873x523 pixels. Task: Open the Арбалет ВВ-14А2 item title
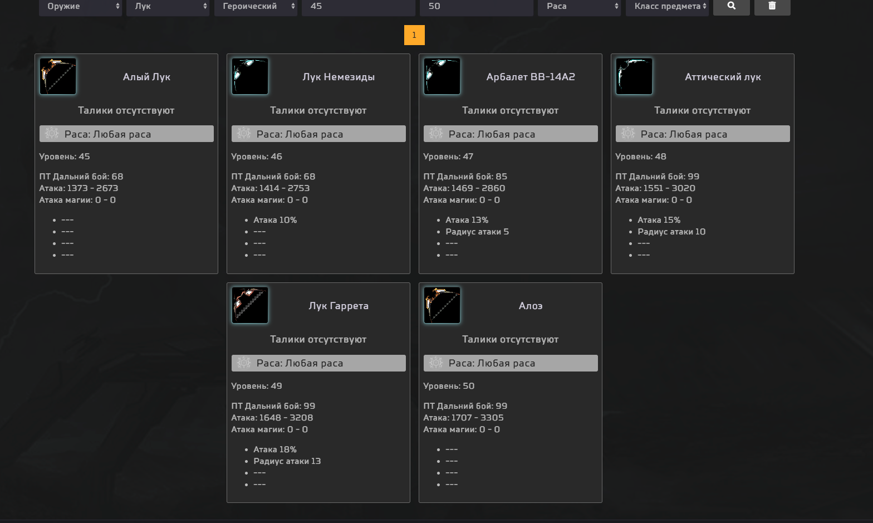(x=531, y=77)
